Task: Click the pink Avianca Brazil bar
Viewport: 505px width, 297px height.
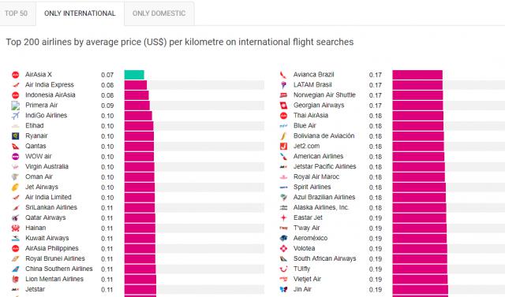Action: pyautogui.click(x=417, y=75)
